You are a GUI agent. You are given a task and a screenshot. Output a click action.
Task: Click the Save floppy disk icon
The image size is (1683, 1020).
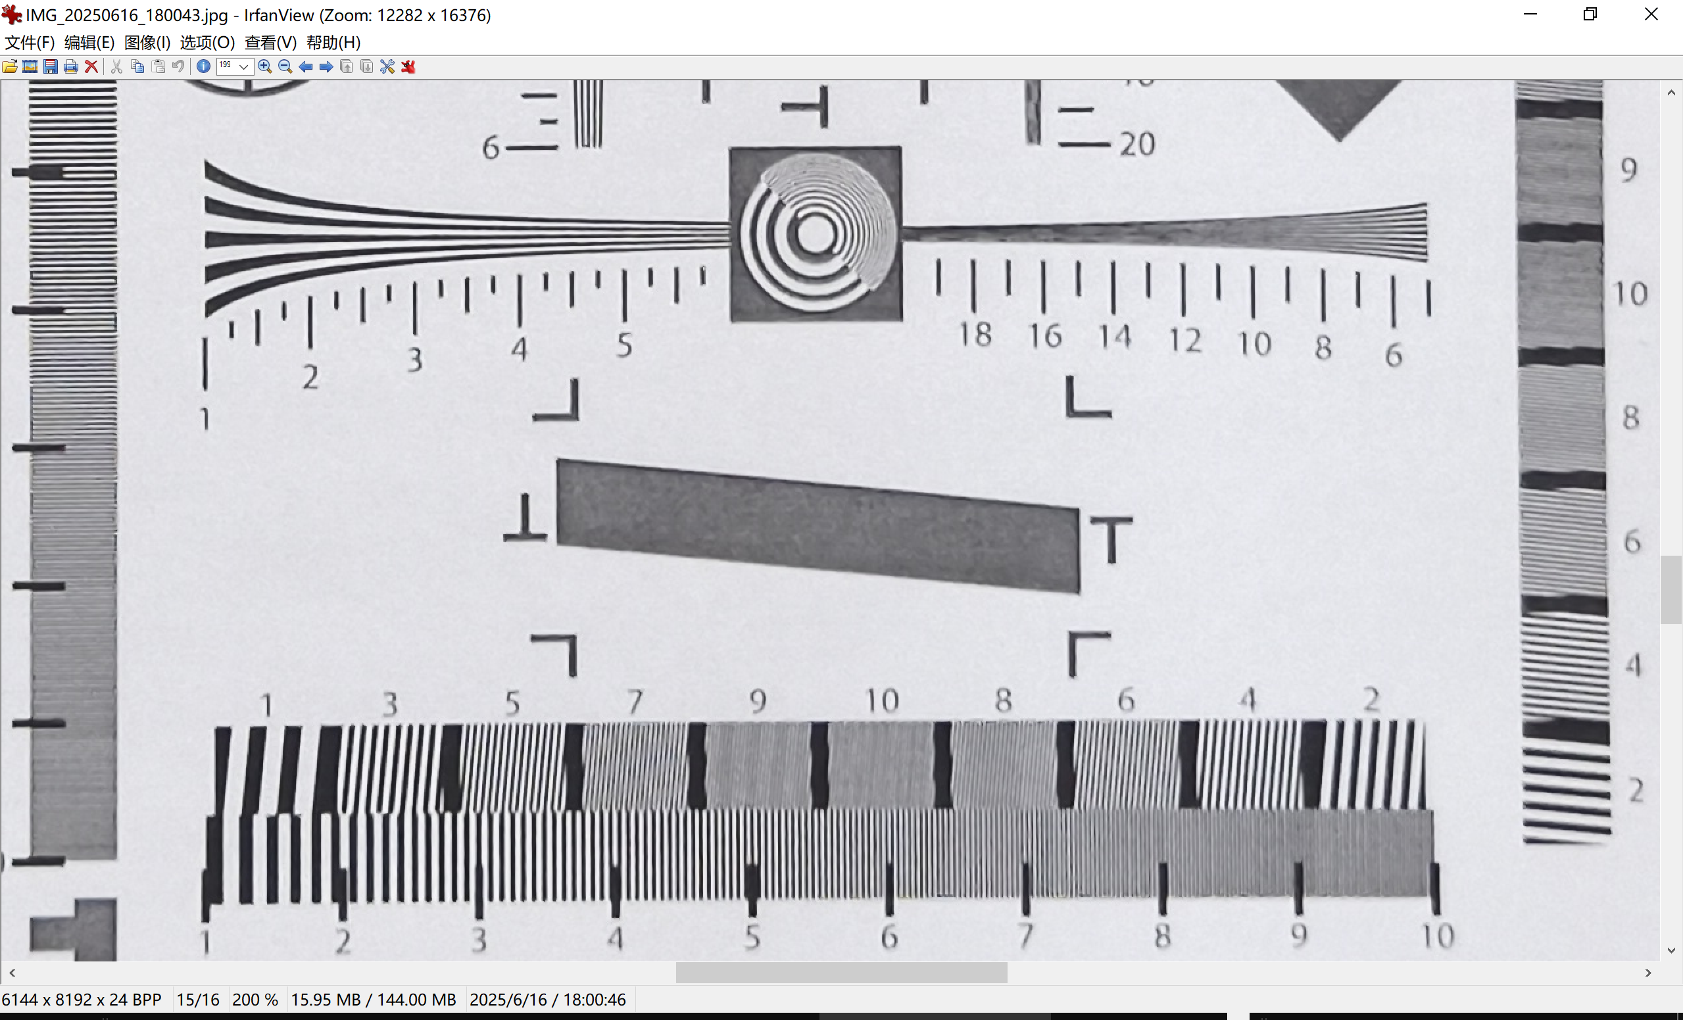(x=51, y=66)
